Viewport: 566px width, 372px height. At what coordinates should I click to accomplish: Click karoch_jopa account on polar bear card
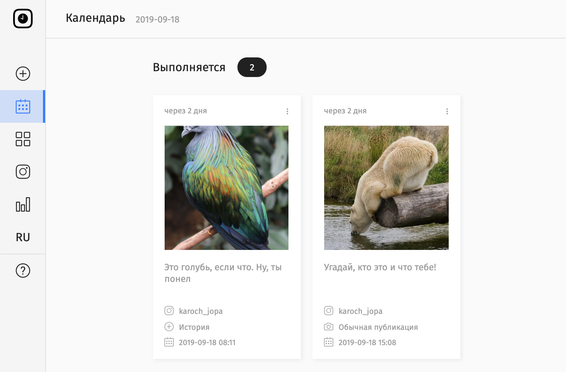tap(361, 311)
